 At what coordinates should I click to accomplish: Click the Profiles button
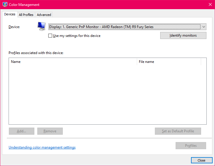point(191,146)
